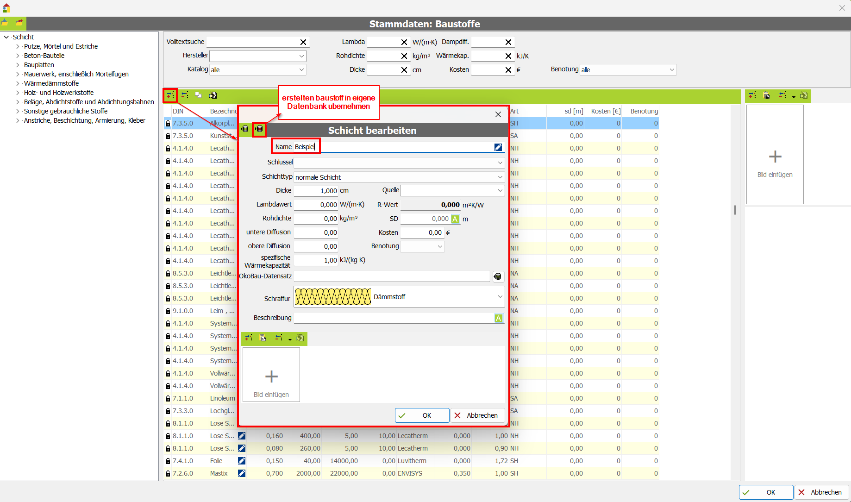Click clipboard paste icon in dialog image toolbar
The image size is (851, 502).
click(x=263, y=338)
